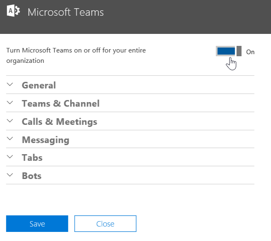This screenshot has height=241, width=271.
Task: Open the Tabs section via its chevron
Action: pyautogui.click(x=10, y=157)
